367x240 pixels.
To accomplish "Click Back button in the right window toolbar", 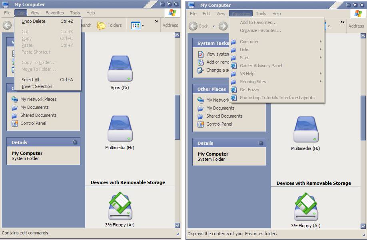I will 199,26.
